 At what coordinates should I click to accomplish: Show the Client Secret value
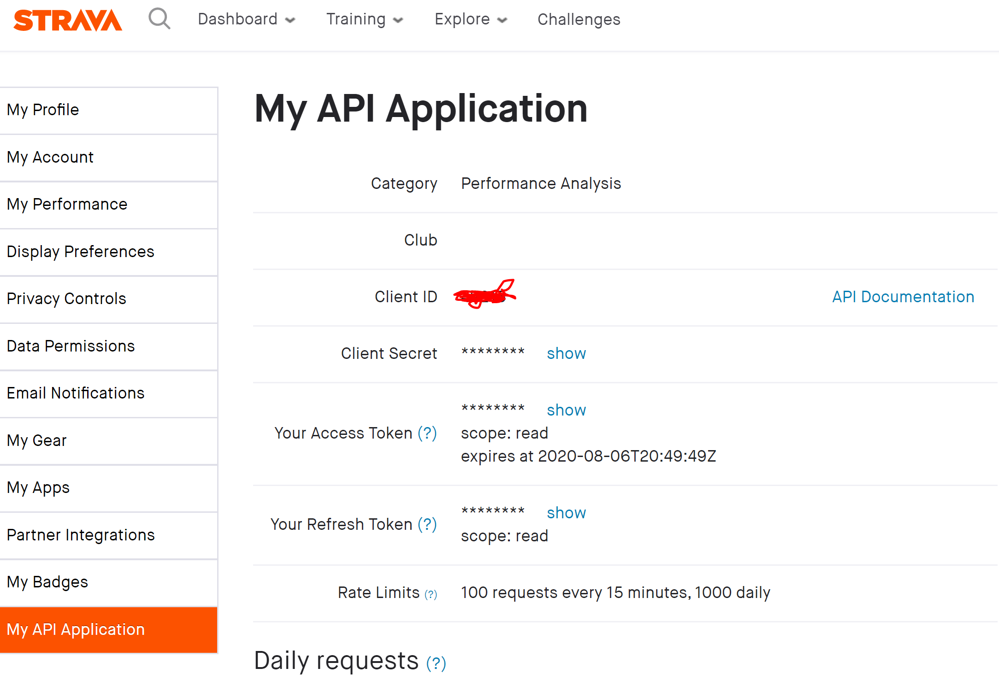566,353
